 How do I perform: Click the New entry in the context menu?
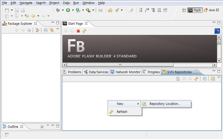click(124, 104)
